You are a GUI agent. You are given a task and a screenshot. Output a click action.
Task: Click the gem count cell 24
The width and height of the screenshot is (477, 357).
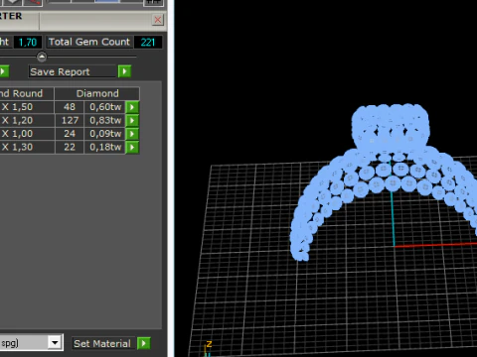[70, 134]
